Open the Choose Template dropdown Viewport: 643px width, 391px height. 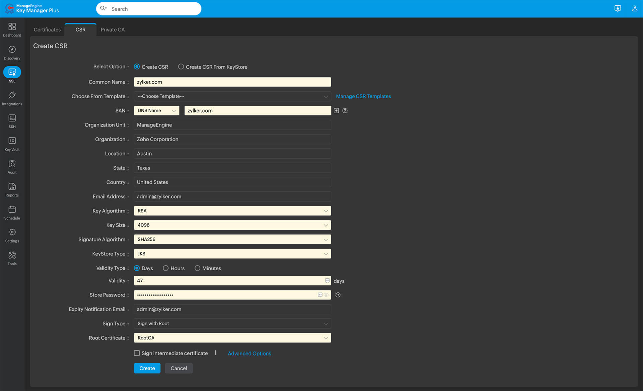(x=232, y=96)
